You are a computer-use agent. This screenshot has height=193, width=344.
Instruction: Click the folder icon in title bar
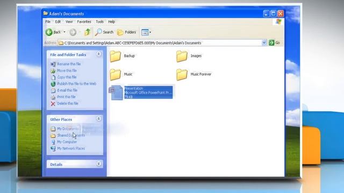[x=45, y=13]
